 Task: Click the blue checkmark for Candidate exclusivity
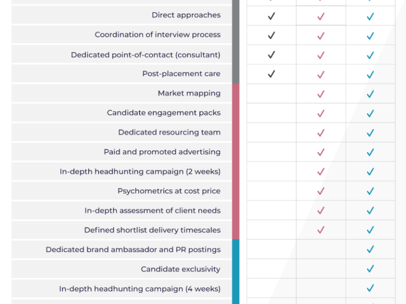[x=370, y=270]
